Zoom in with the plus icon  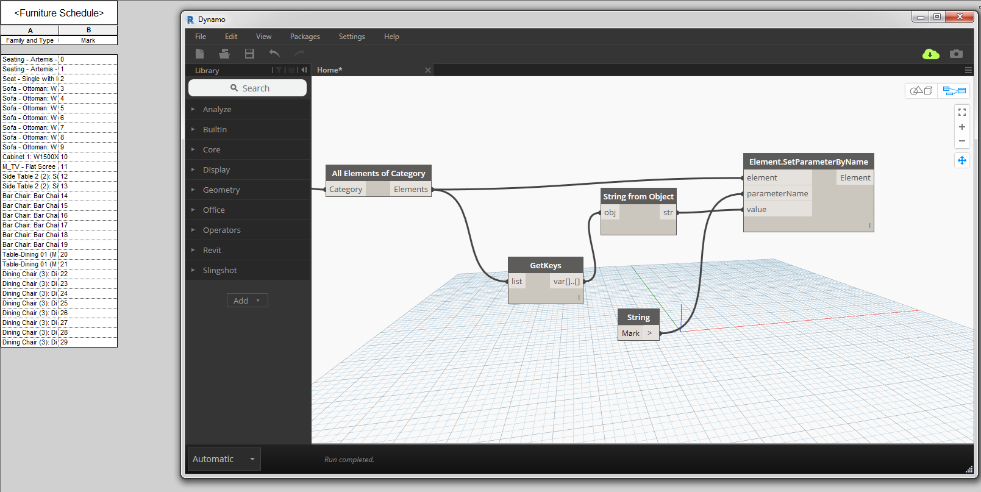(x=962, y=127)
